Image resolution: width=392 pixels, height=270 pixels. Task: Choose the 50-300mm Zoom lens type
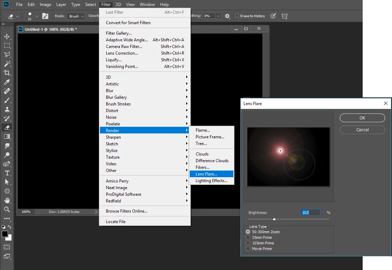point(248,232)
